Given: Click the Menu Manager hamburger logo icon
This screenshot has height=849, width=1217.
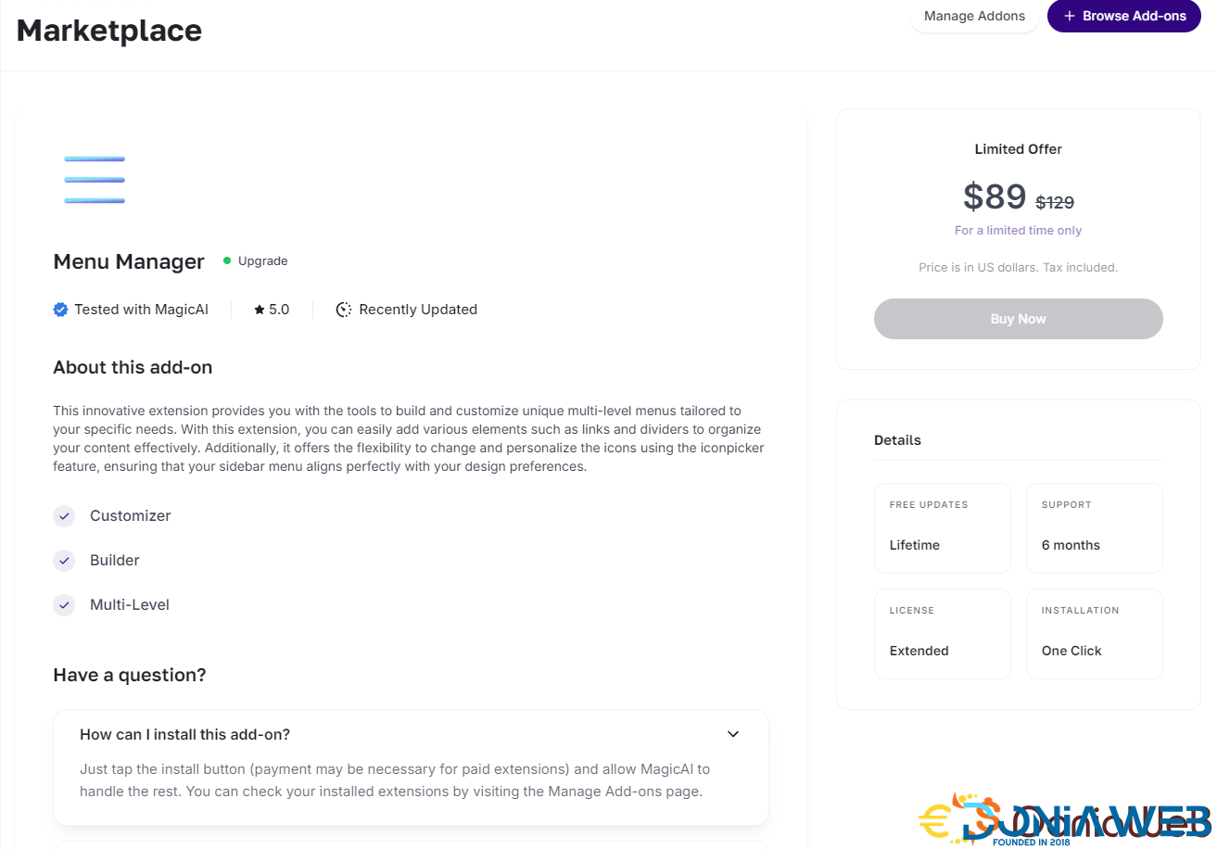Looking at the screenshot, I should (x=95, y=180).
